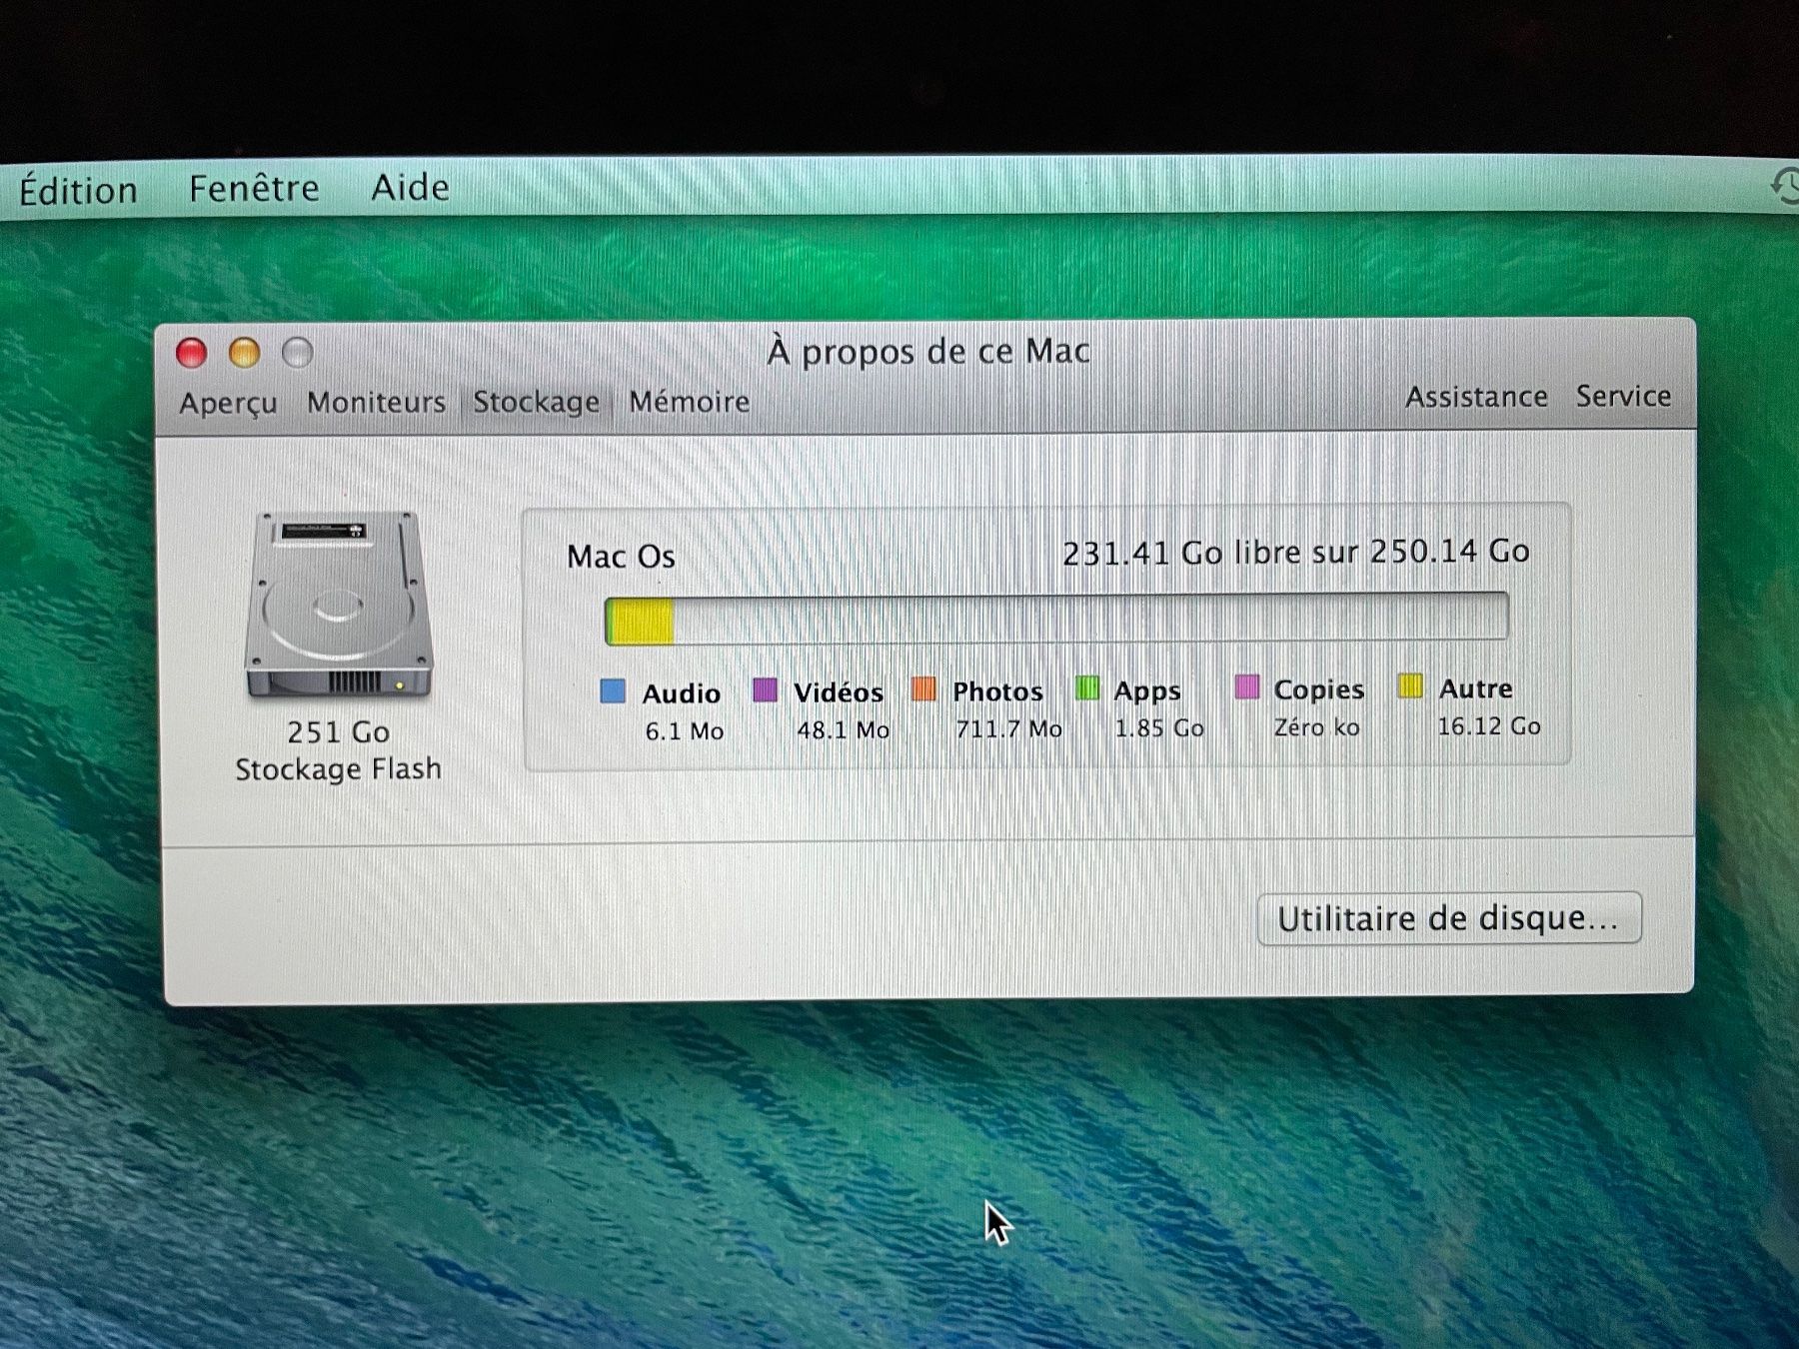Open the Service link

[1623, 396]
